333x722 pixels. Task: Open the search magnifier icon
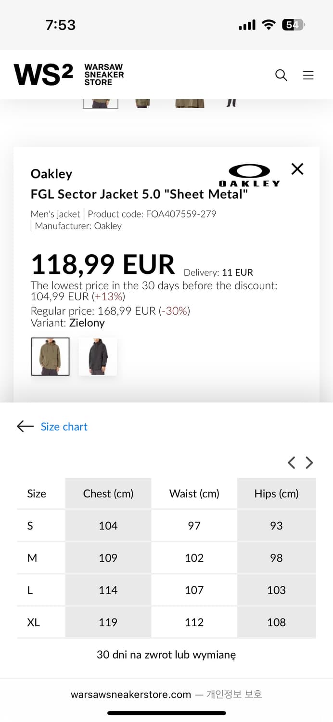click(281, 75)
